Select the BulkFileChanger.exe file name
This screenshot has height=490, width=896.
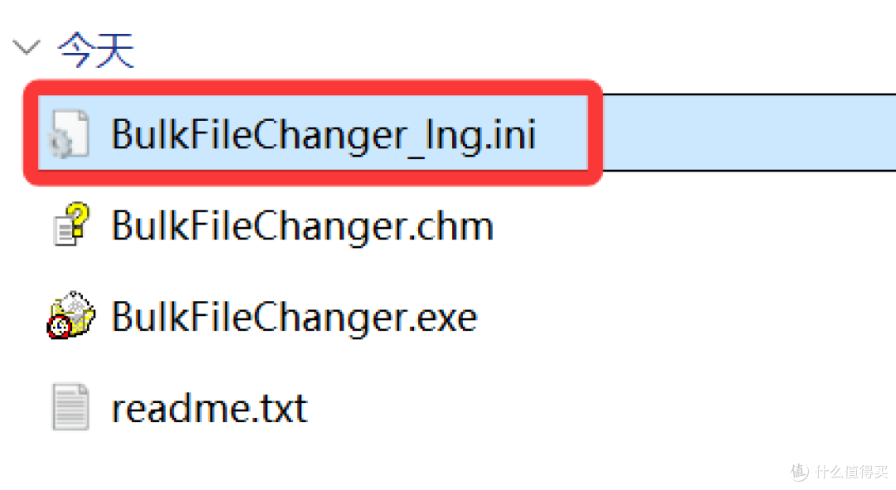[x=295, y=317]
